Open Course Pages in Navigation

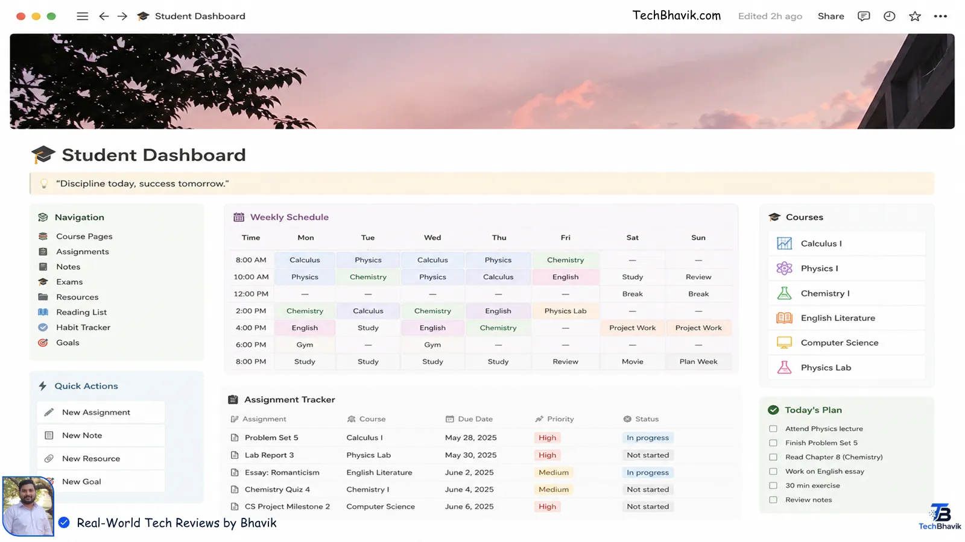pyautogui.click(x=84, y=236)
